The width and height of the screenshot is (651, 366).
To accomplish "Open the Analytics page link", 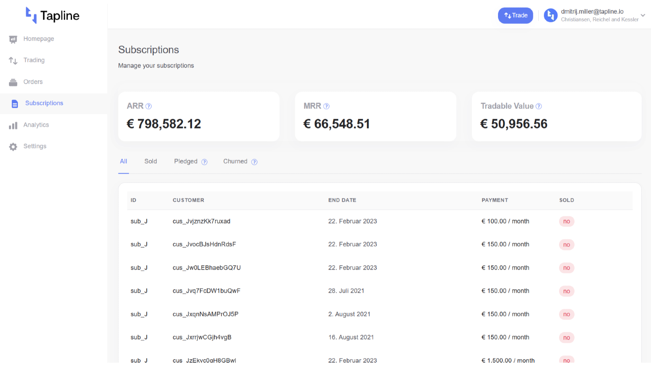I will 36,125.
